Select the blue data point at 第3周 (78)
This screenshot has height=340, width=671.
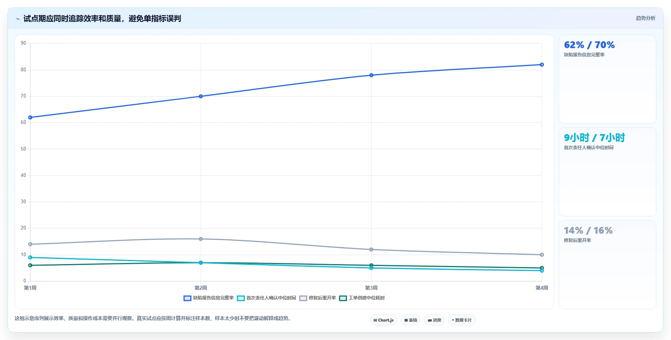click(x=371, y=75)
